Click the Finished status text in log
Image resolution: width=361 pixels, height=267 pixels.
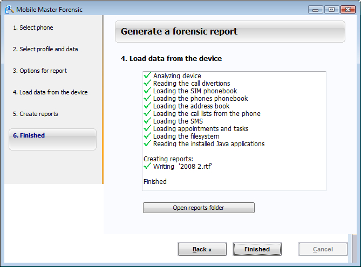click(155, 182)
